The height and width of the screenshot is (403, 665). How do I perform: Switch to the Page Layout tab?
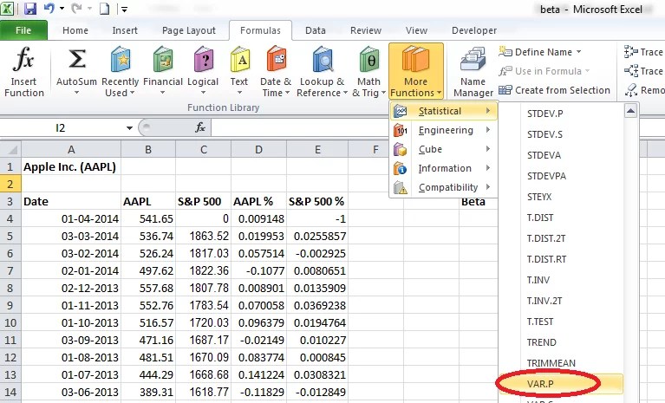189,30
